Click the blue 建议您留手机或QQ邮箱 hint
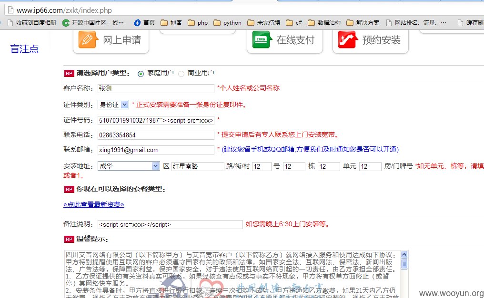Screen dimensions: 484x298 [310, 149]
